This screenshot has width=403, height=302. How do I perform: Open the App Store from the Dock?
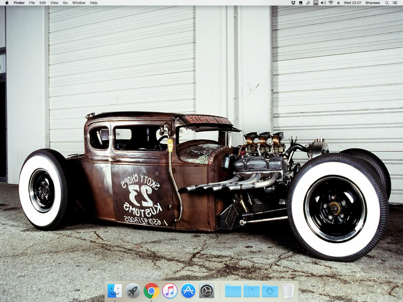188,291
